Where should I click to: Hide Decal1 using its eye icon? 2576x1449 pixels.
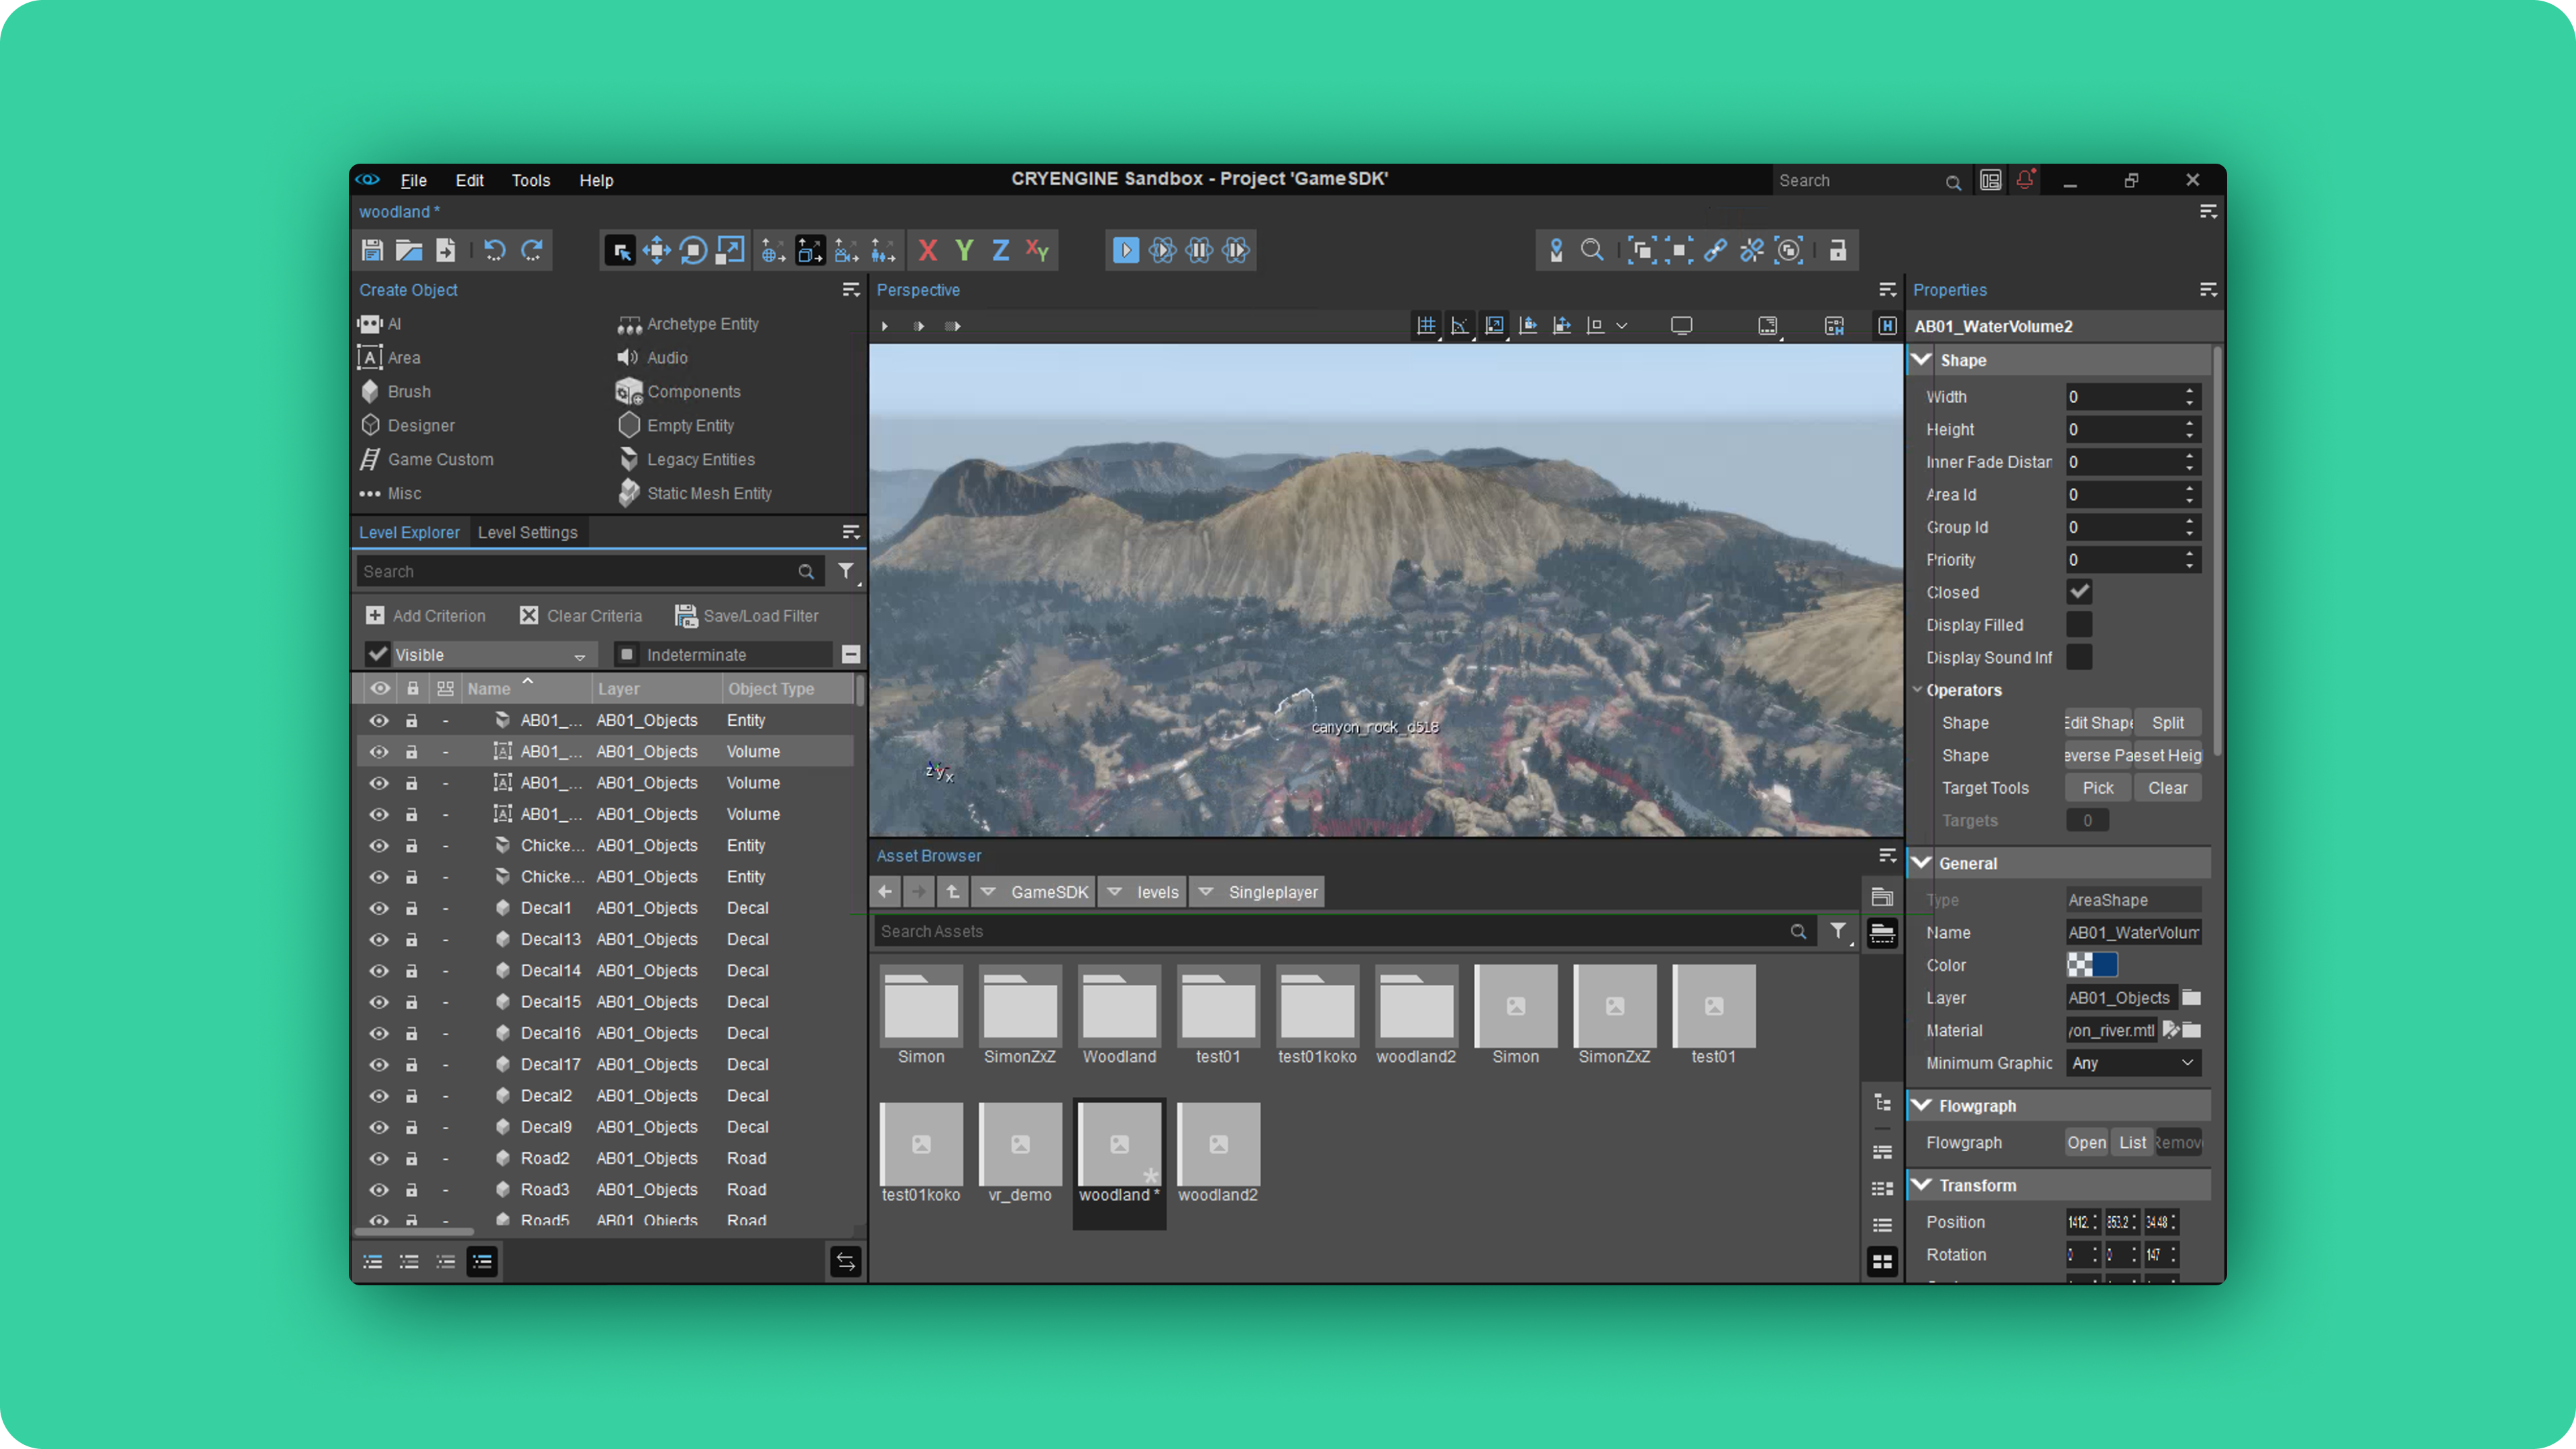pyautogui.click(x=379, y=908)
